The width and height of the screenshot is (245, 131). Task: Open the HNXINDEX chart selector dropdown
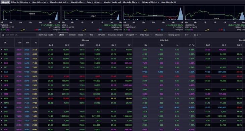pyautogui.click(x=190, y=25)
